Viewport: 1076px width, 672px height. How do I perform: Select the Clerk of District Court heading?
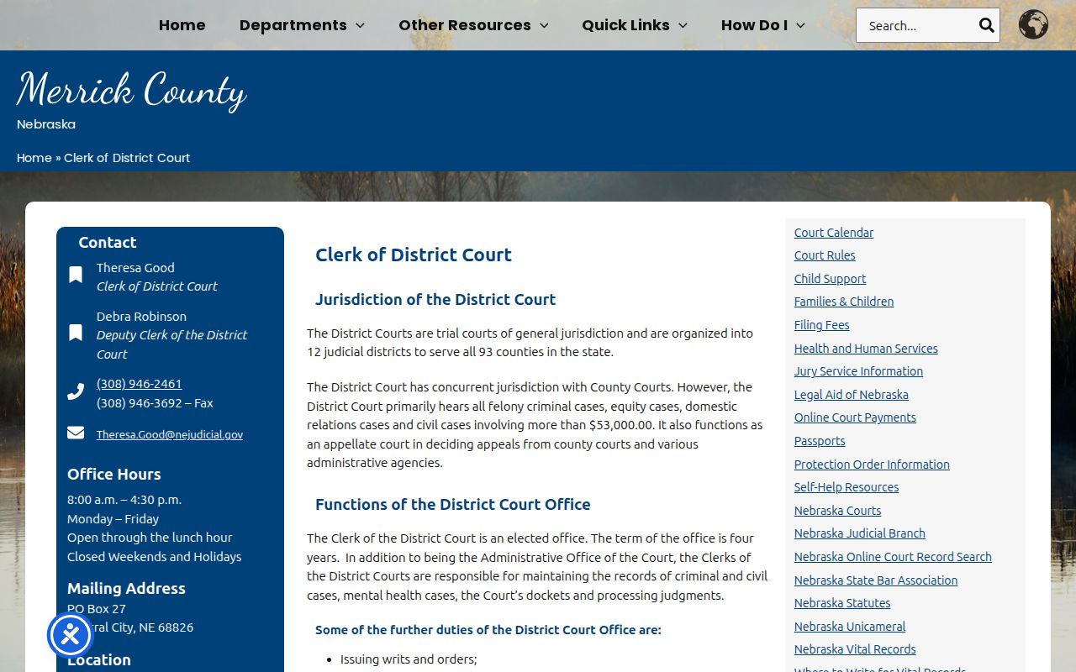point(414,255)
